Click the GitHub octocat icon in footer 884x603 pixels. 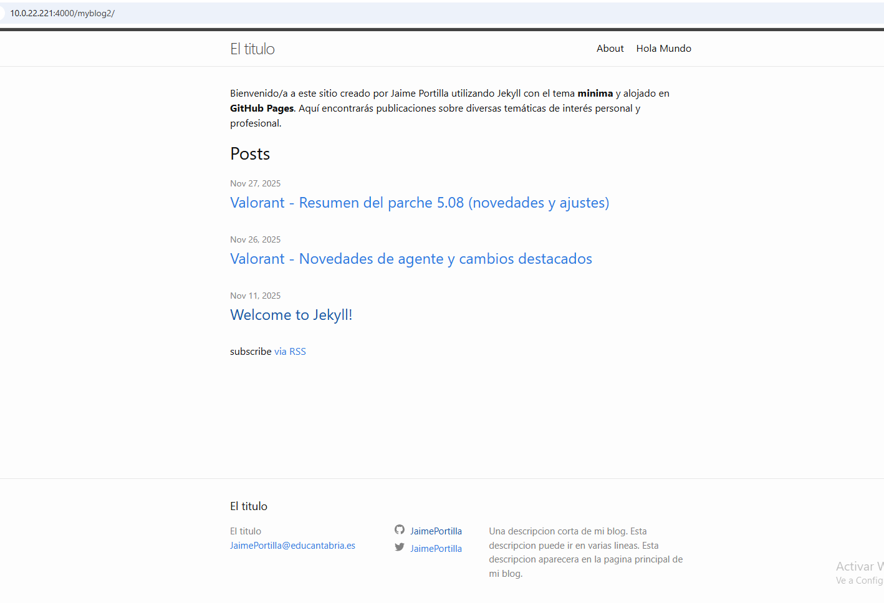[x=400, y=530]
